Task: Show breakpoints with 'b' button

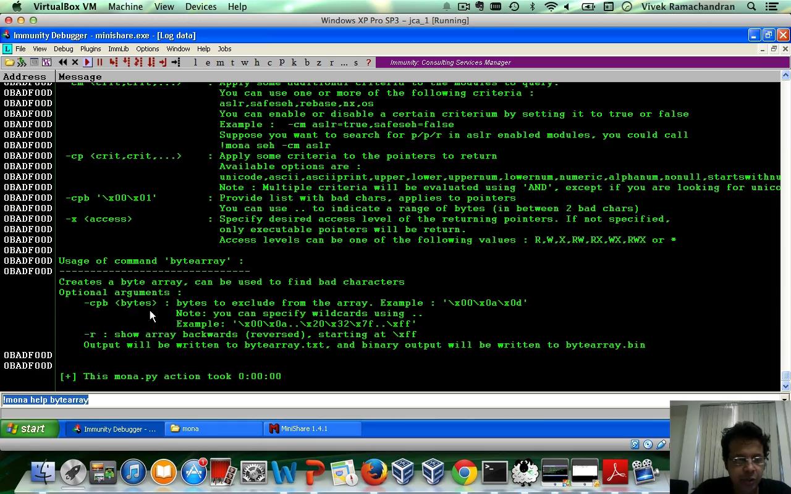Action: point(307,62)
